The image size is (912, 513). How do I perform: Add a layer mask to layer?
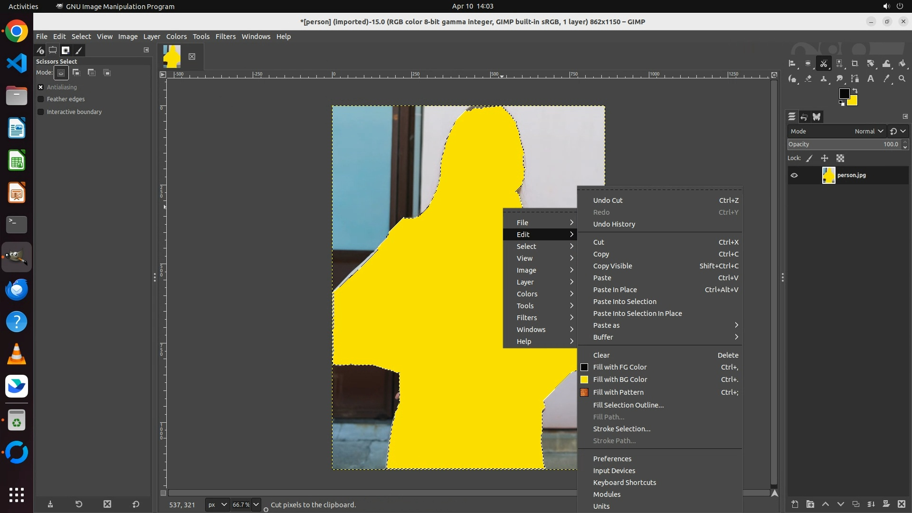[886, 504]
